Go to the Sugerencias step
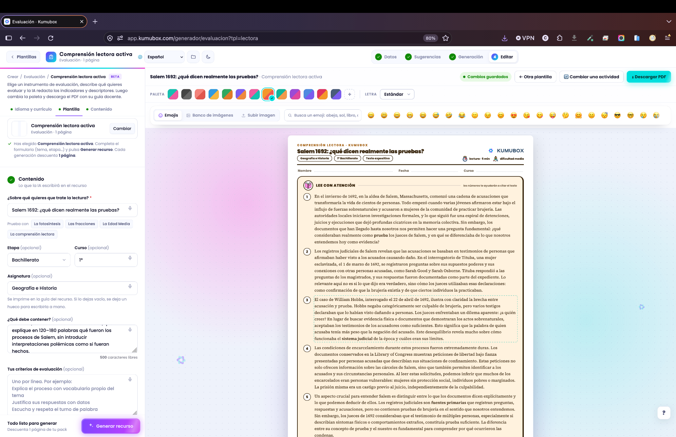The height and width of the screenshot is (437, 676). point(423,57)
